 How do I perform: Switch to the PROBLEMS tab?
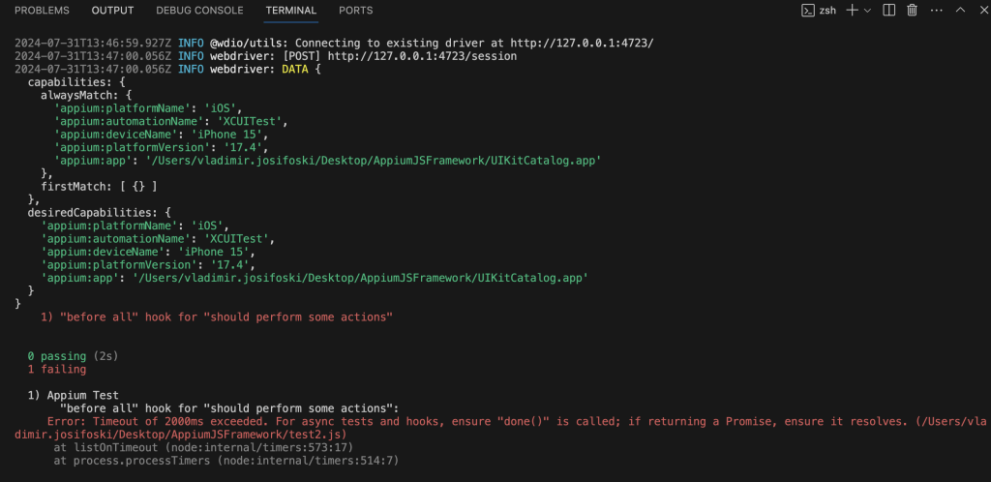42,11
